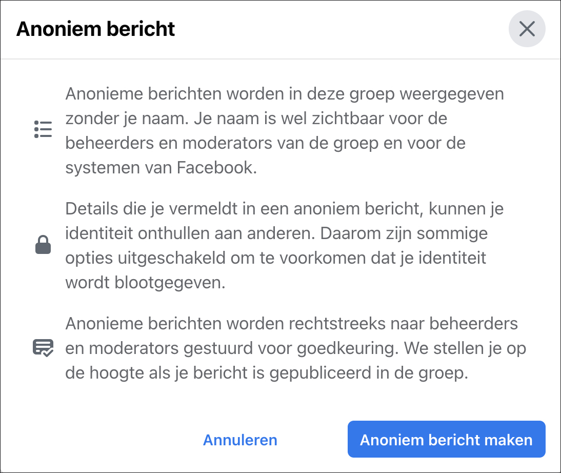Image resolution: width=561 pixels, height=473 pixels.
Task: Click the line 'identiteit onthullen aan anderen'
Action: [x=190, y=233]
